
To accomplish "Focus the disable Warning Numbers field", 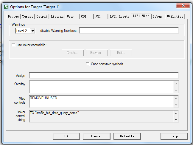I will (129, 31).
